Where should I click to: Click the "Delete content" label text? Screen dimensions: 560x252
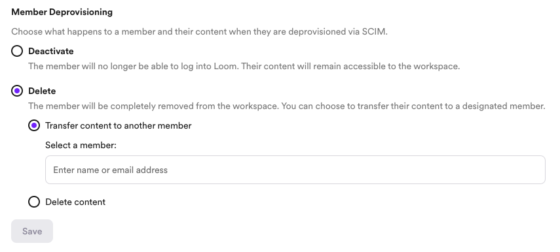[75, 202]
